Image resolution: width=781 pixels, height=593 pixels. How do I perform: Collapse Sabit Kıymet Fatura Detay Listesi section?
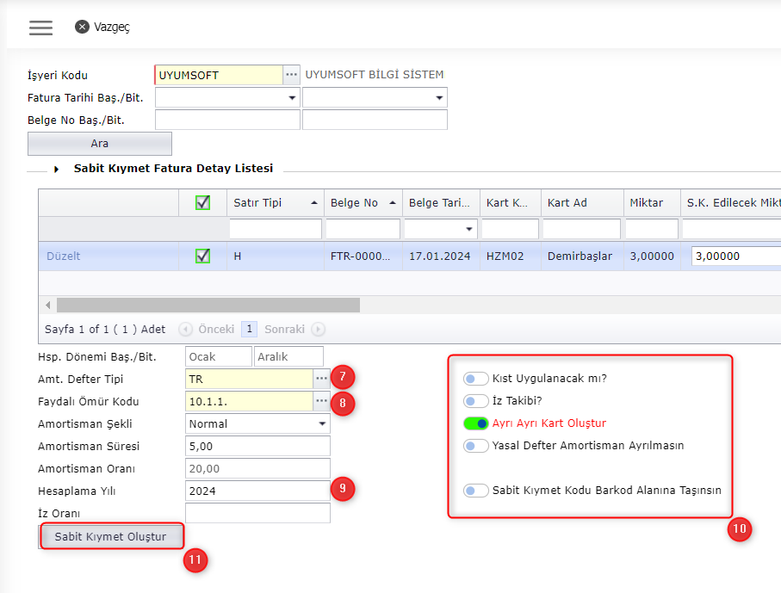[x=57, y=170]
